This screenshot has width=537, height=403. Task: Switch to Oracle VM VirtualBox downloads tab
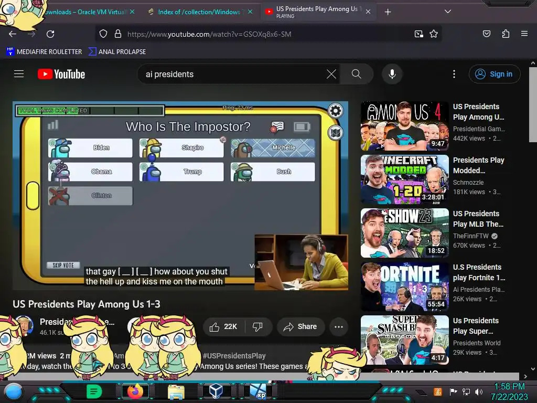click(x=85, y=12)
